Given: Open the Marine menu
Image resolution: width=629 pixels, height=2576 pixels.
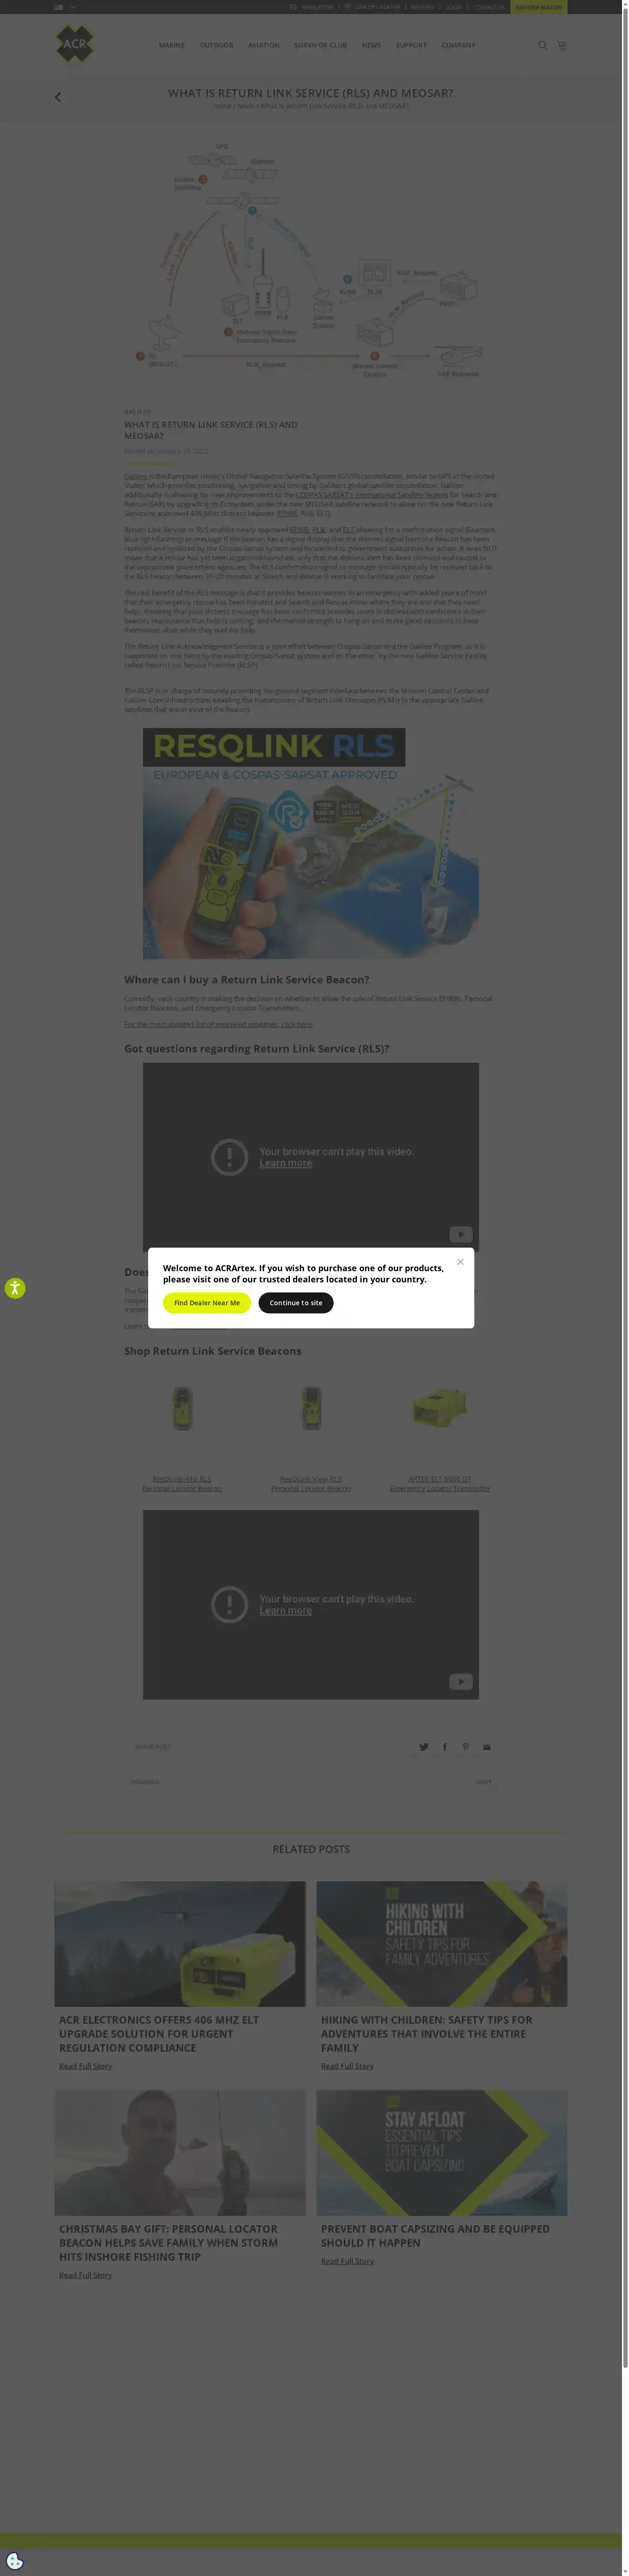Looking at the screenshot, I should tap(172, 45).
